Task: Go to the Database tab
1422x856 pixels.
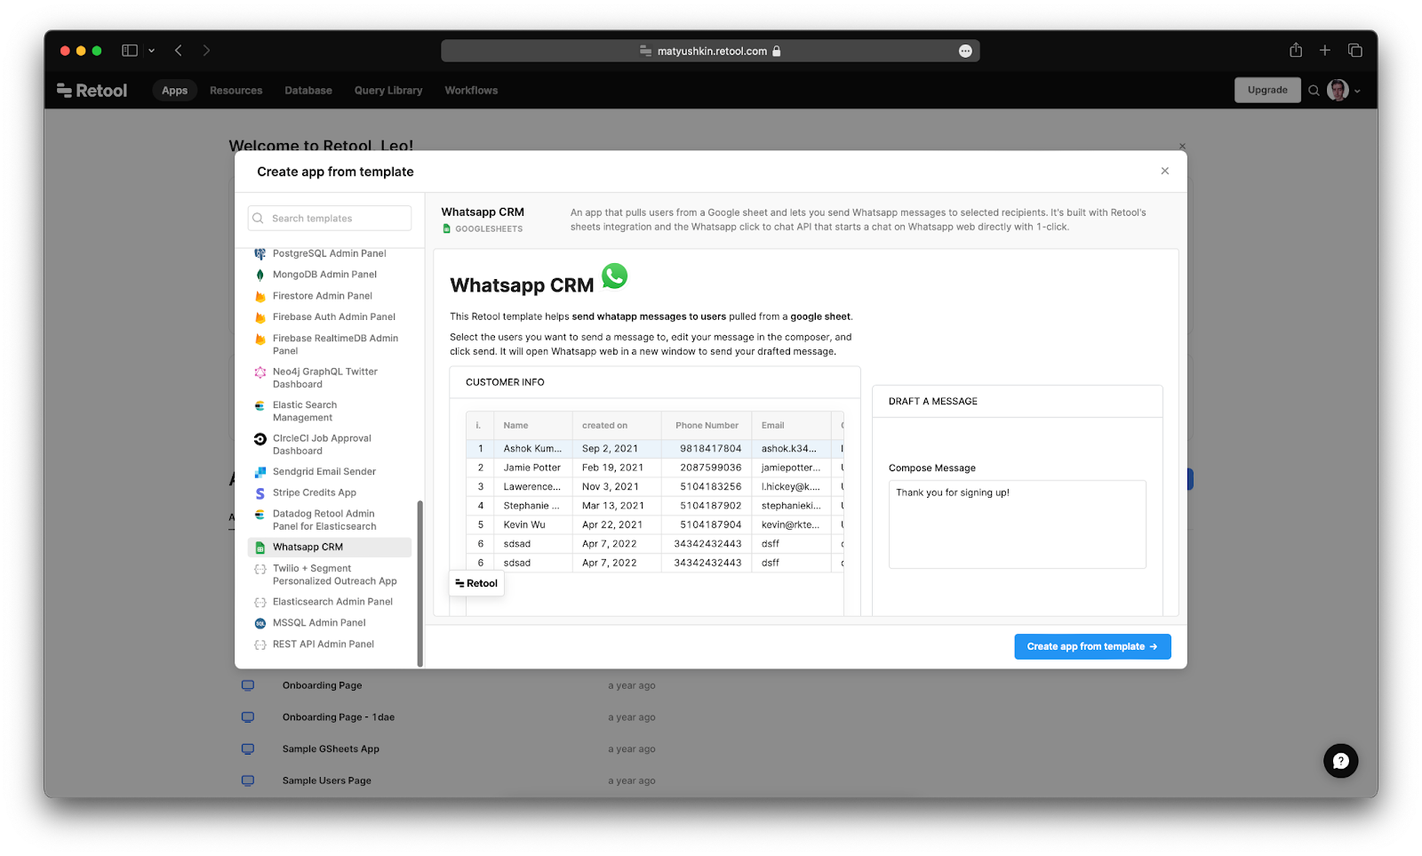Action: click(x=308, y=91)
